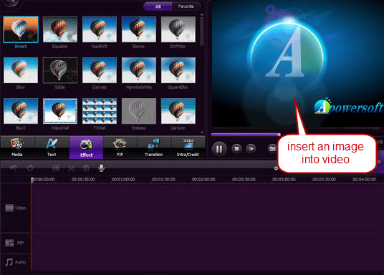
Task: Click the effects list scroll down arrow
Action: coord(202,132)
